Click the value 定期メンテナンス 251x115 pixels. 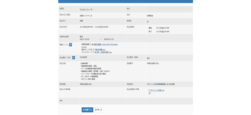[86, 16]
